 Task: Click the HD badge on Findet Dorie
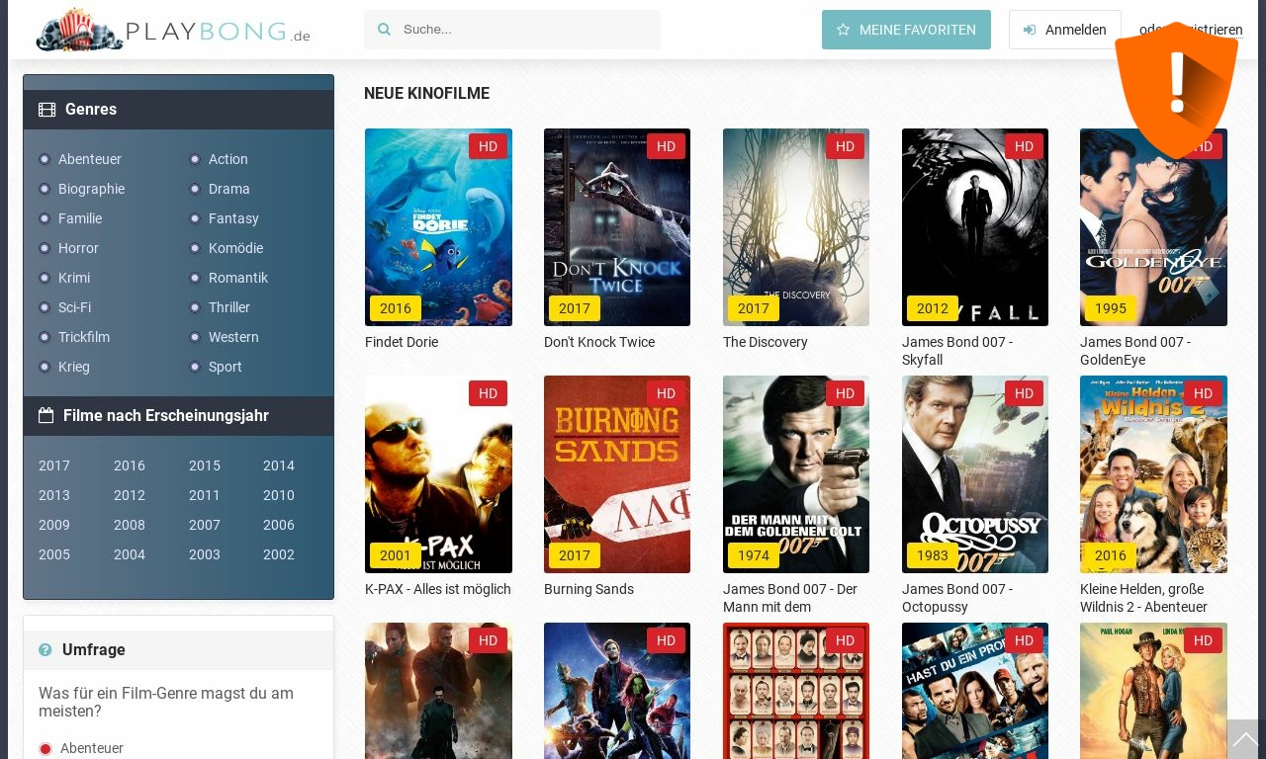pyautogui.click(x=488, y=146)
